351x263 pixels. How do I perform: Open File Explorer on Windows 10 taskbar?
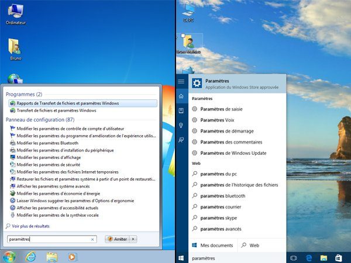pos(324,258)
